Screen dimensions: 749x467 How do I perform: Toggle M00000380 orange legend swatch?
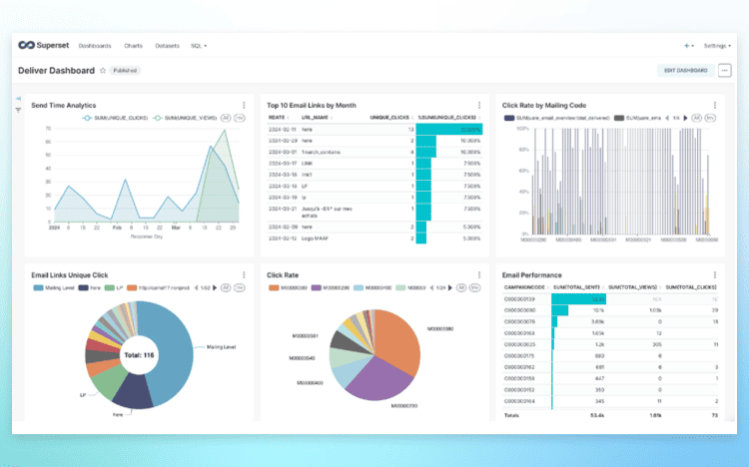[x=274, y=288]
